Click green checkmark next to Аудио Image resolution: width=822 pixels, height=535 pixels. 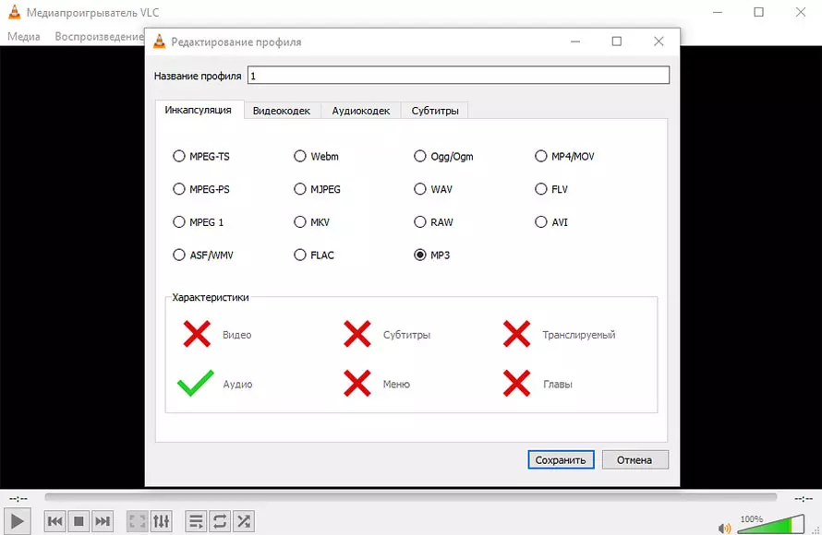pyautogui.click(x=196, y=383)
